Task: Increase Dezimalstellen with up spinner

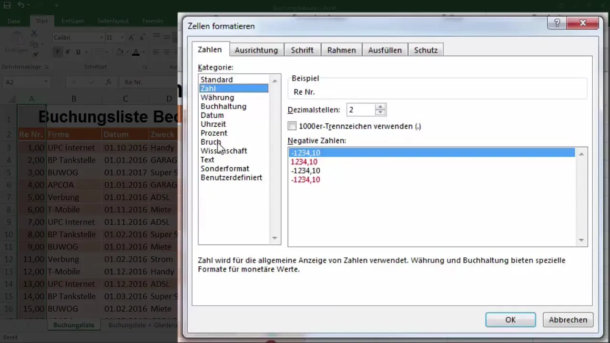Action: 380,107
